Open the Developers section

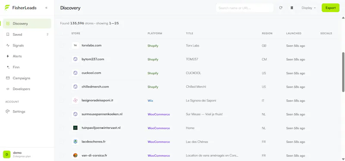pyautogui.click(x=27, y=89)
